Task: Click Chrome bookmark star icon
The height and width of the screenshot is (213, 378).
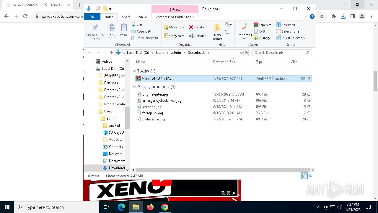Action: (x=322, y=17)
